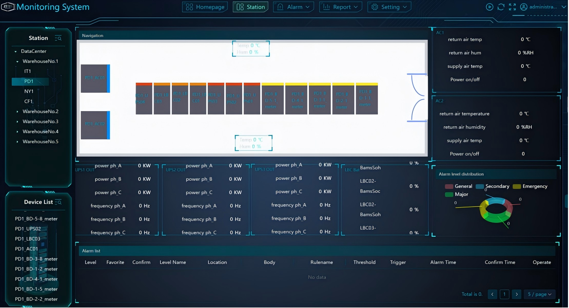Click PD1_UPS02 in Device List
This screenshot has width=569, height=308.
click(28, 229)
